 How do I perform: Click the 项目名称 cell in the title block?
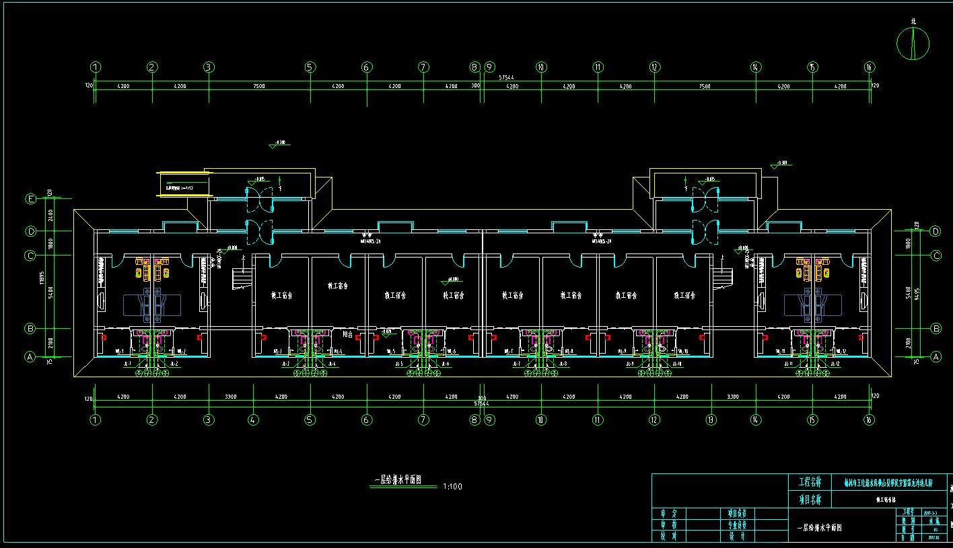[x=810, y=499]
